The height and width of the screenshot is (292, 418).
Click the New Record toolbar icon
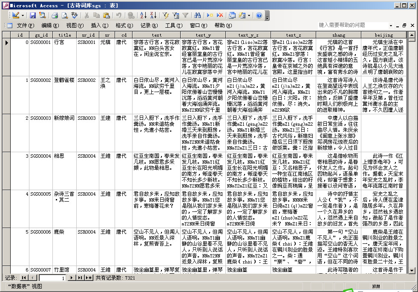(210, 15)
